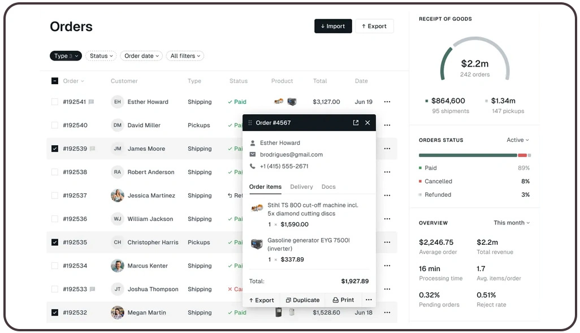Switch to the Delivery tab
Viewport: 580px width, 333px height.
[x=301, y=187]
